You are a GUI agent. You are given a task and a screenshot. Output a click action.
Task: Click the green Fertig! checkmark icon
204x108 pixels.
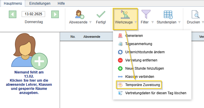tap(101, 14)
